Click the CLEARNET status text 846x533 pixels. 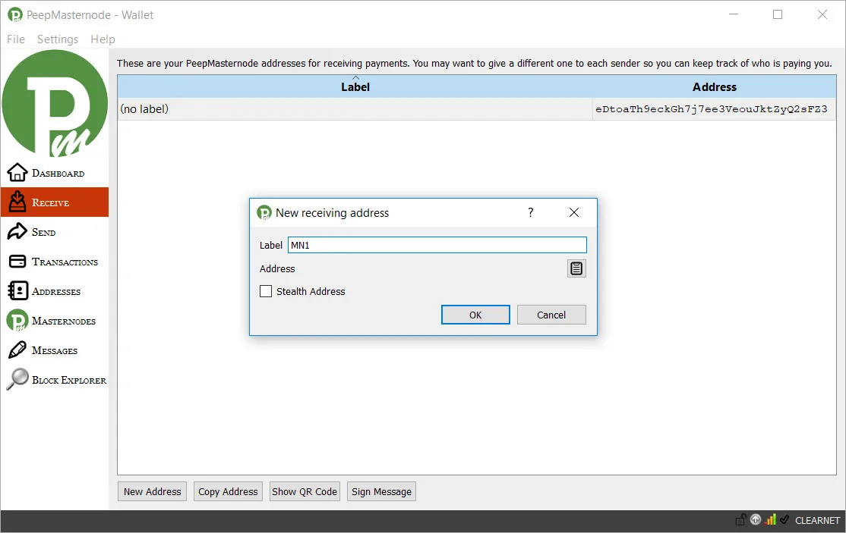pyautogui.click(x=817, y=521)
